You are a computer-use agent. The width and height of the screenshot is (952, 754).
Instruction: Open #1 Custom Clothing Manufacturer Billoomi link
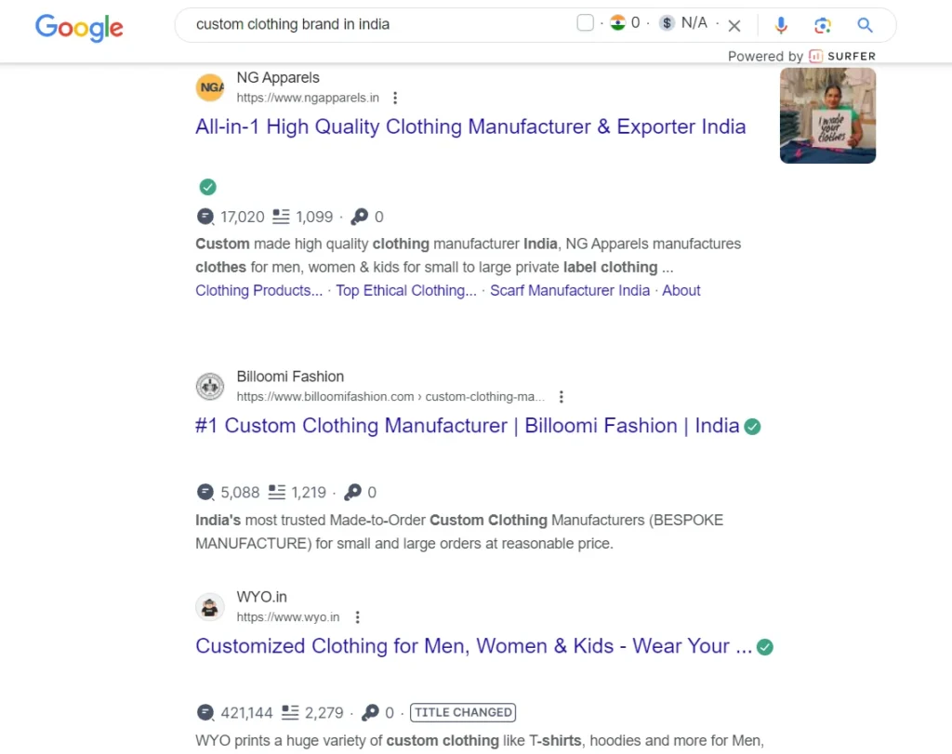click(467, 426)
